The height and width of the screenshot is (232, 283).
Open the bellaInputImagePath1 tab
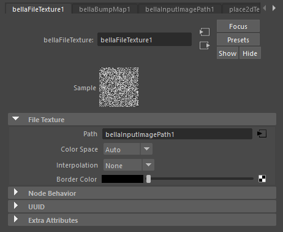coord(179,9)
